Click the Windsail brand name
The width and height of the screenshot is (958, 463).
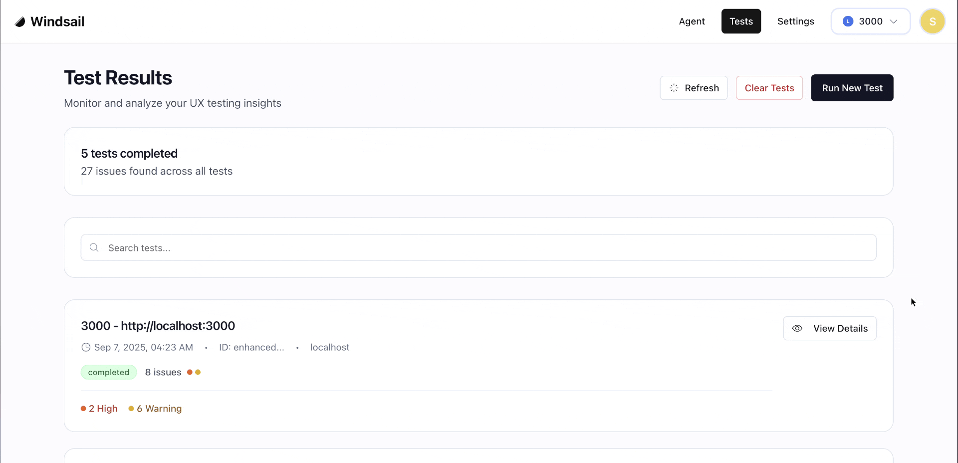[x=57, y=21]
